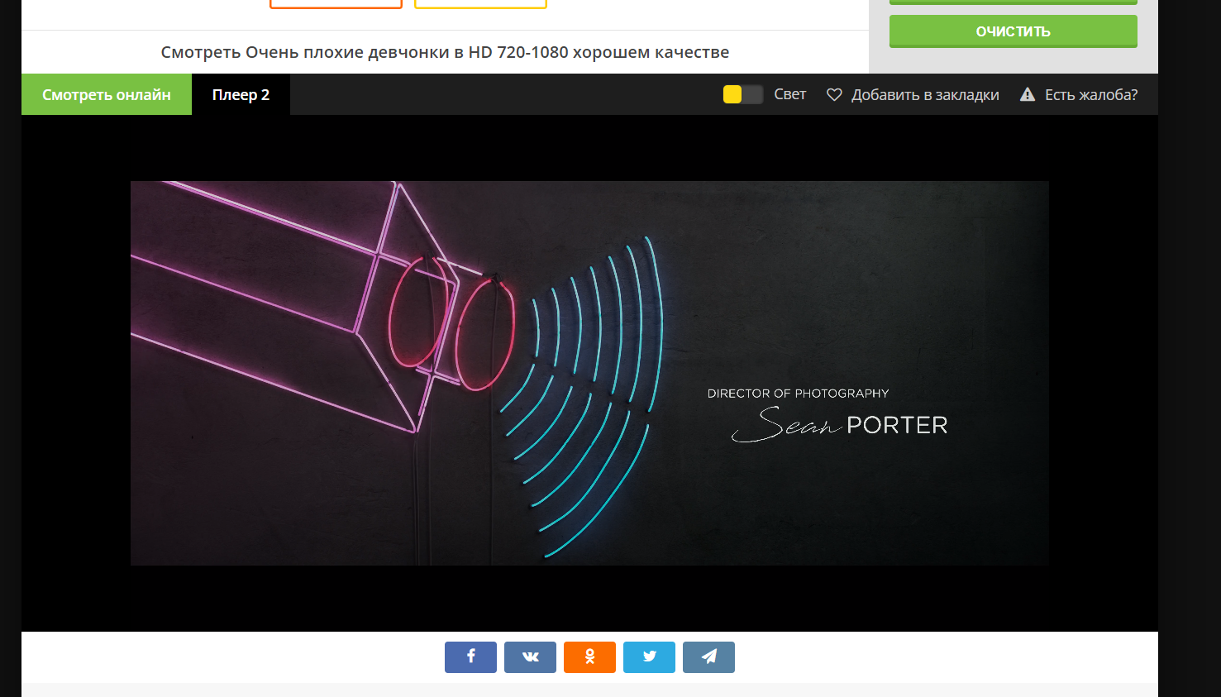Click the Свет label text
Screen dimensions: 1221x697
pyautogui.click(x=789, y=94)
